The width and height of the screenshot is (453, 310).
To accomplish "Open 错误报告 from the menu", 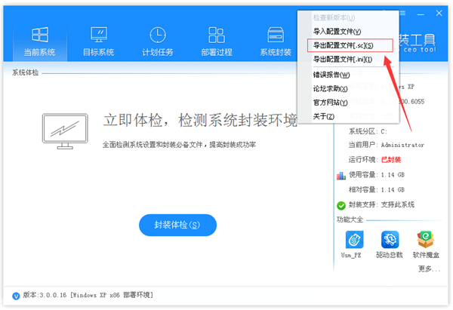I will pyautogui.click(x=331, y=75).
